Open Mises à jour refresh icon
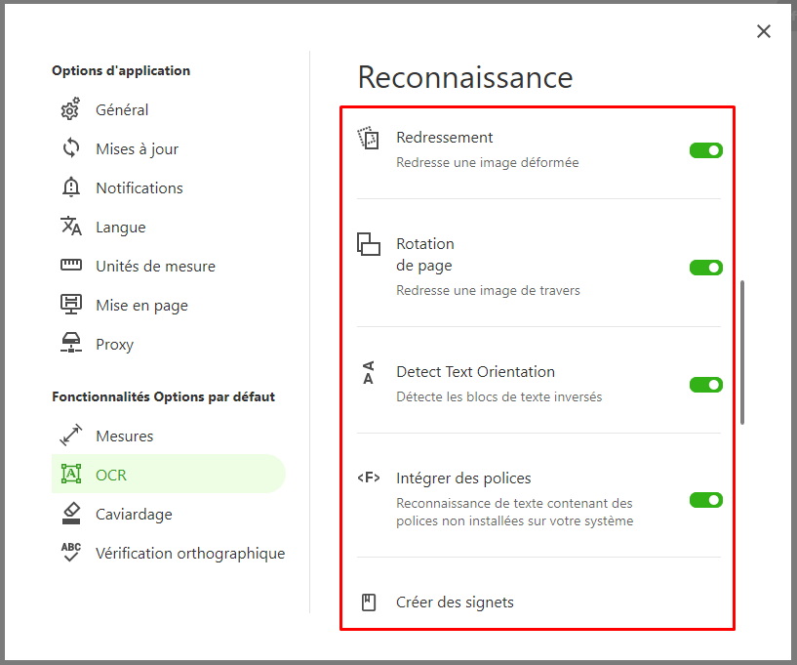Viewport: 797px width, 665px height. tap(70, 148)
